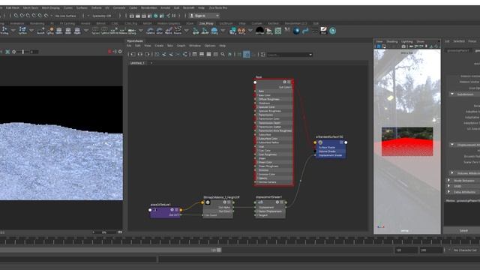Toggle pause IPR button in status line
The height and width of the screenshot is (270, 480).
tap(174, 16)
